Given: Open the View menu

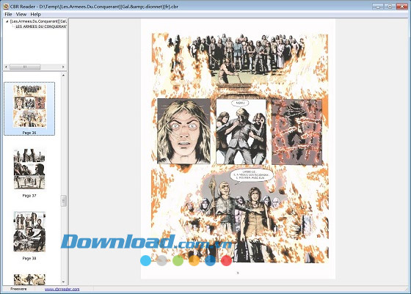Looking at the screenshot, I should tap(21, 14).
